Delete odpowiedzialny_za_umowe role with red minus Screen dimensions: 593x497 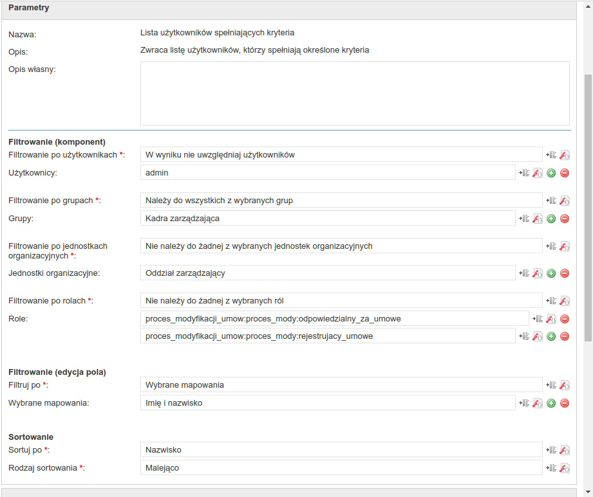[x=564, y=319]
